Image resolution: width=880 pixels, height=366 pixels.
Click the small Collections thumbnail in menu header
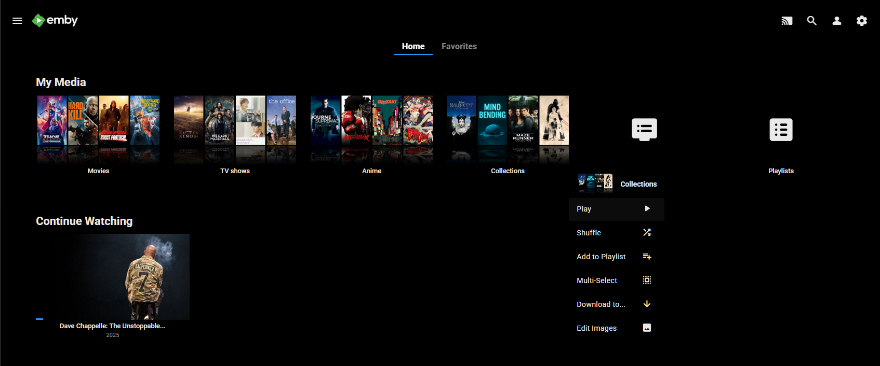pos(595,184)
